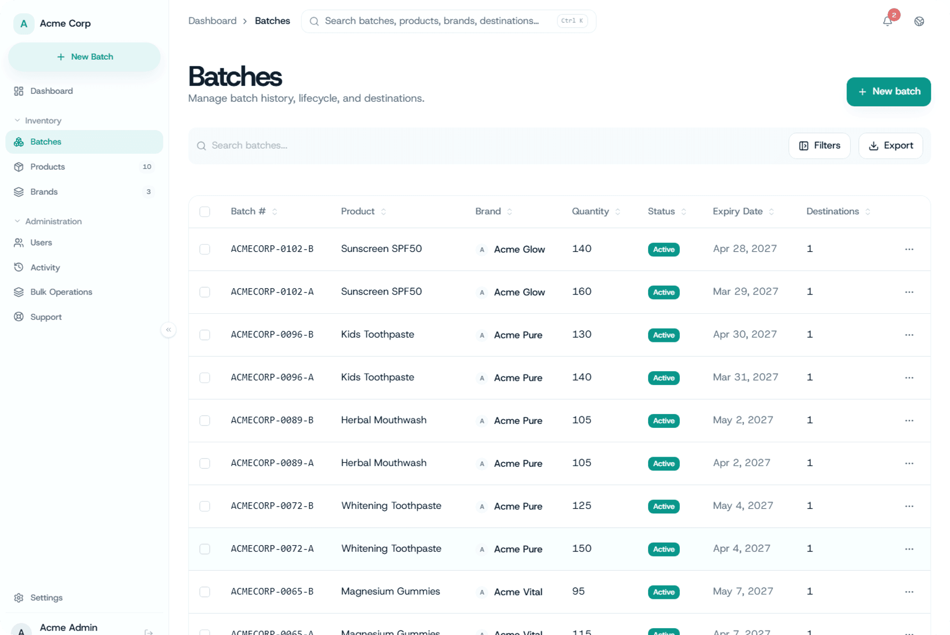Click expiry date May 4, 2027
The height and width of the screenshot is (635, 950).
coord(743,506)
